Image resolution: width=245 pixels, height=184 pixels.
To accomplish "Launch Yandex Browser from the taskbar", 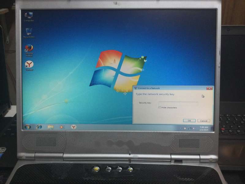I will pos(73,127).
